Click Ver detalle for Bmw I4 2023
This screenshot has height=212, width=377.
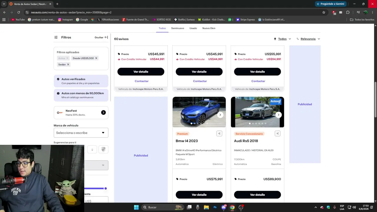point(199,195)
